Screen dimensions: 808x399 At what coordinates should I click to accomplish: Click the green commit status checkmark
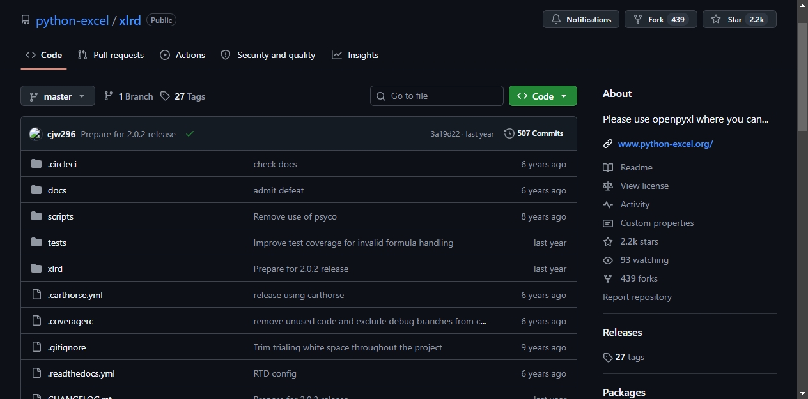tap(190, 134)
